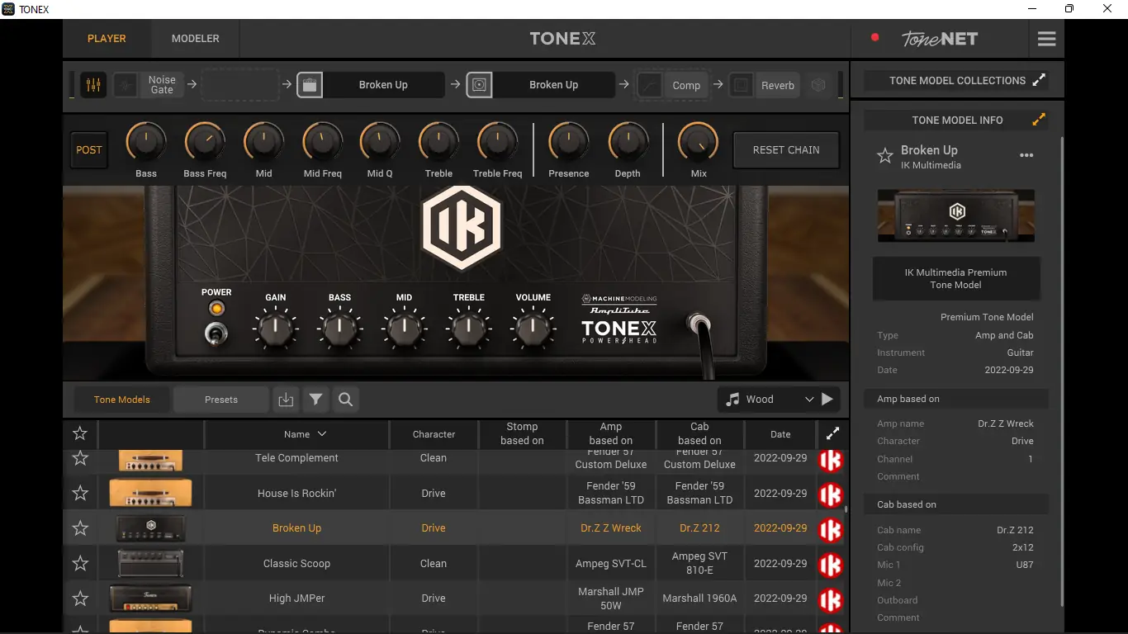Click the Tone Model Collections header
This screenshot has width=1128, height=634.
[957, 80]
